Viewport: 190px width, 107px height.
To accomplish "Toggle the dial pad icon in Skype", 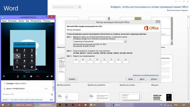I will click(x=24, y=76).
